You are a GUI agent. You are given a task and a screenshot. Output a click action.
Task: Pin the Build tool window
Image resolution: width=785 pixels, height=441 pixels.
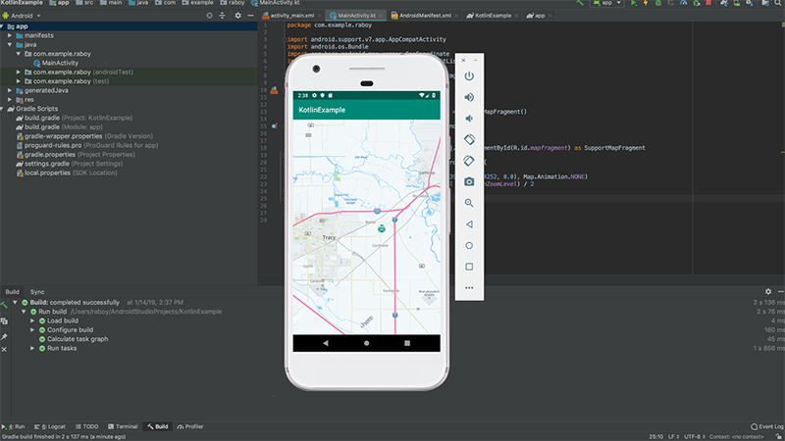5,335
